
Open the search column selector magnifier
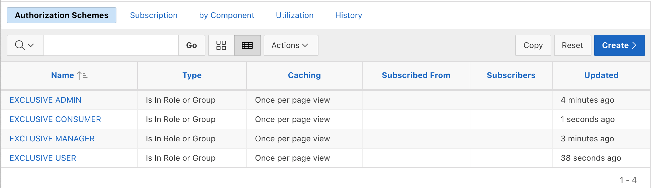tap(25, 45)
